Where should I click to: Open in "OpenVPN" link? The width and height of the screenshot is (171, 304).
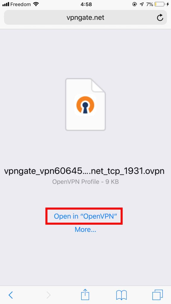coord(85,216)
